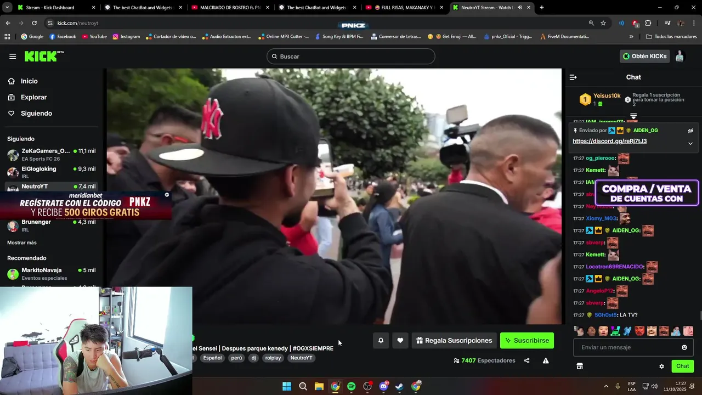This screenshot has width=702, height=395.
Task: Report the stream with warning triangle icon
Action: tap(546, 361)
